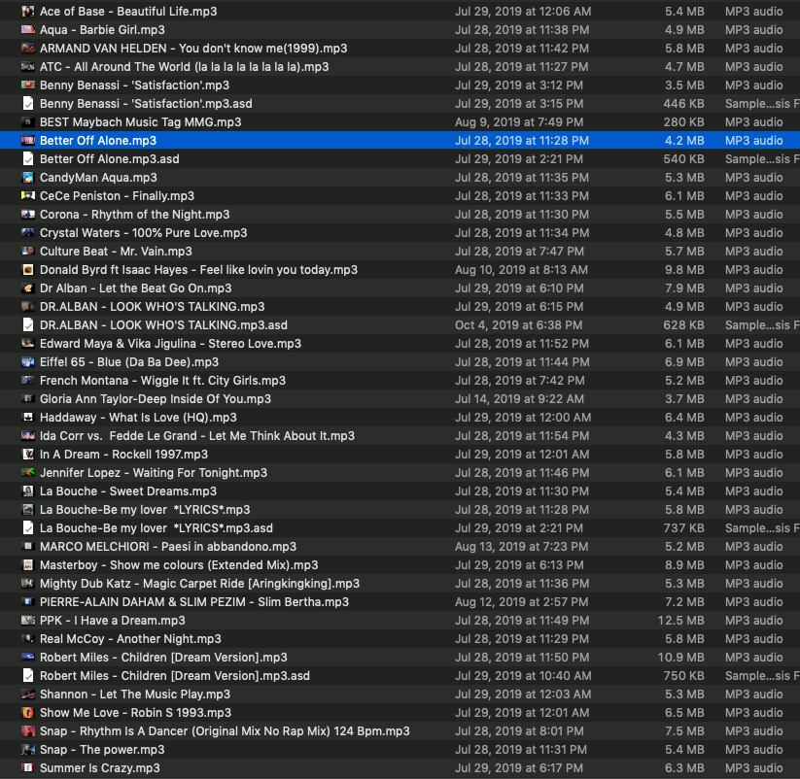Click the Benny Benassi Satisfaction.mp3.asd file icon
800x779 pixels.
28,104
